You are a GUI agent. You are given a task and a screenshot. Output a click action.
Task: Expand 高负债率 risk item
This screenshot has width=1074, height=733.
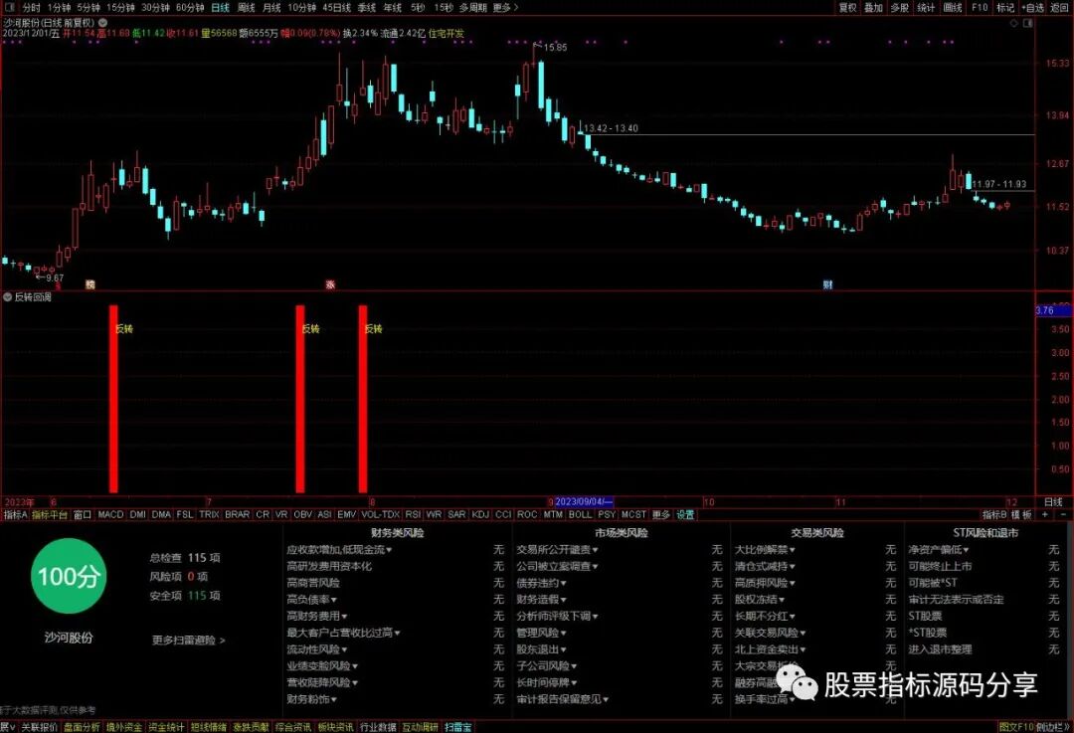[311, 600]
